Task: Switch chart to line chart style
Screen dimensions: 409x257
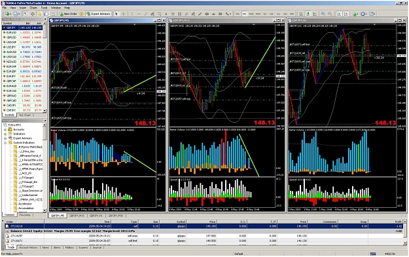Action: pyautogui.click(x=315, y=14)
